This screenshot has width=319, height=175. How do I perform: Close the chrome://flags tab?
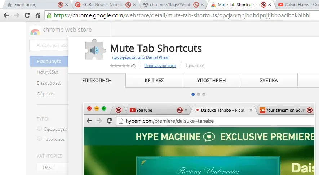[x=202, y=4]
